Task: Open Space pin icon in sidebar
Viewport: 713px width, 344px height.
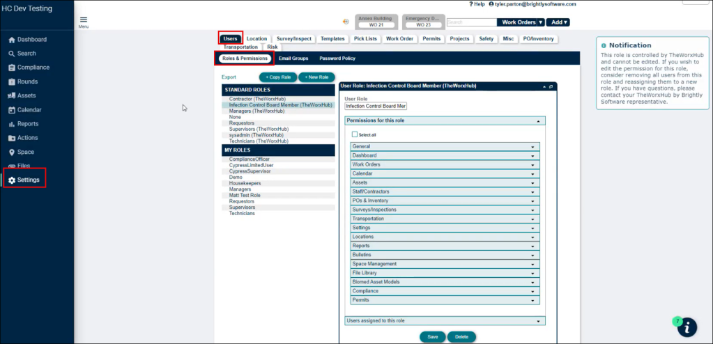Action: click(x=12, y=153)
